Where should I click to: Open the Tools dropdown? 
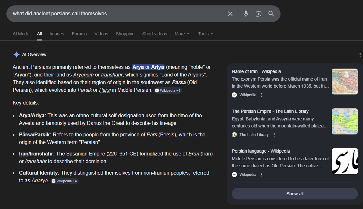(205, 34)
